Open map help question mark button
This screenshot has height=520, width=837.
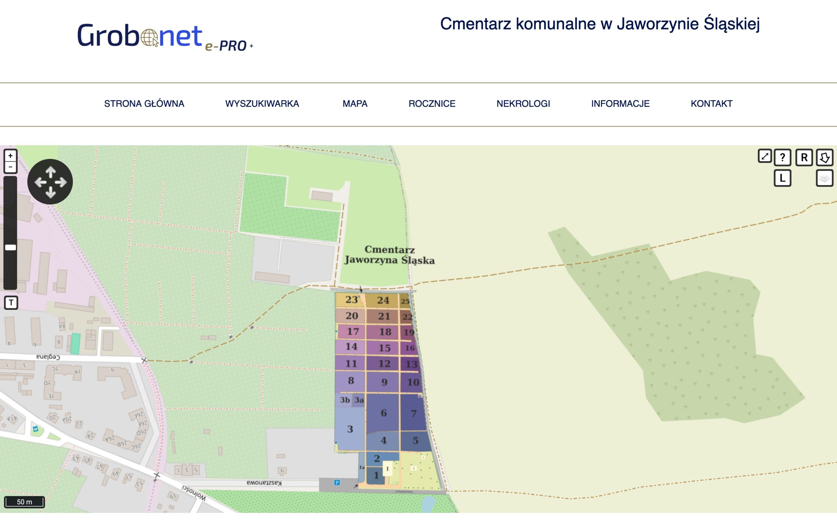782,158
